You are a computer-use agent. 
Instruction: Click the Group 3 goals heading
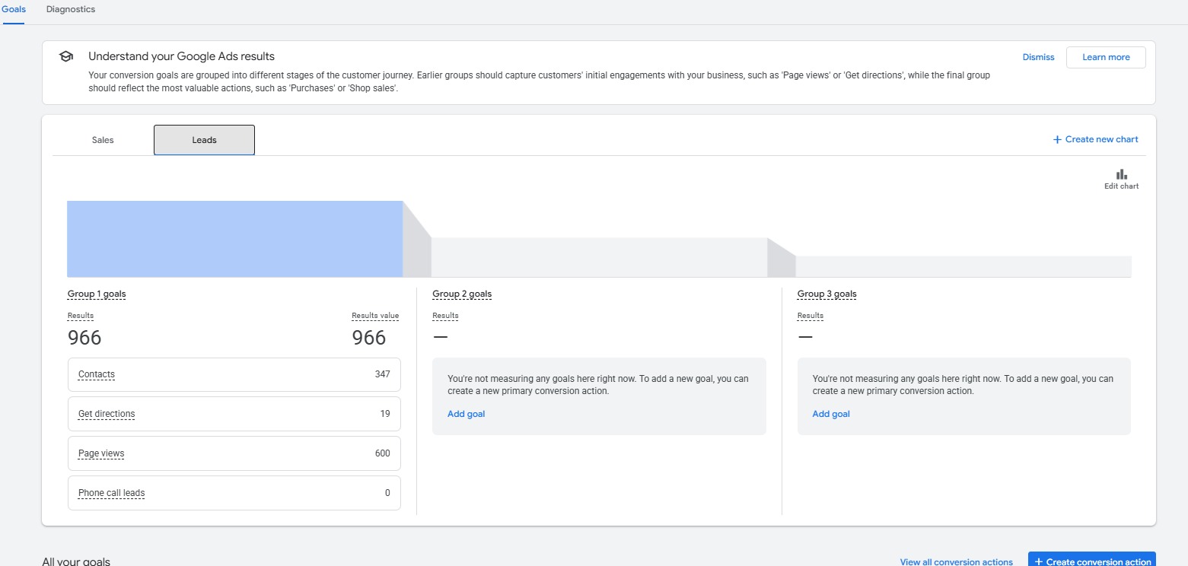827,294
